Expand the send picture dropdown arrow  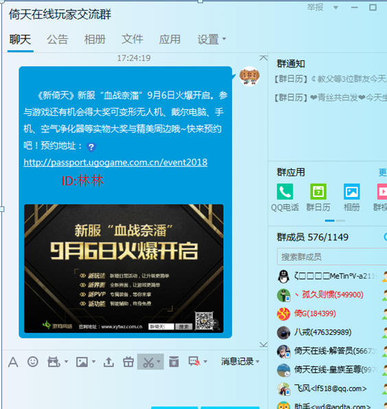(x=94, y=362)
